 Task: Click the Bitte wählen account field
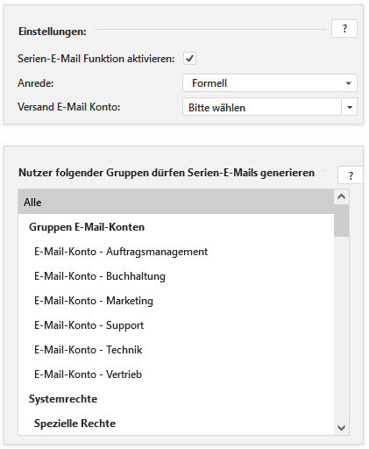click(262, 107)
